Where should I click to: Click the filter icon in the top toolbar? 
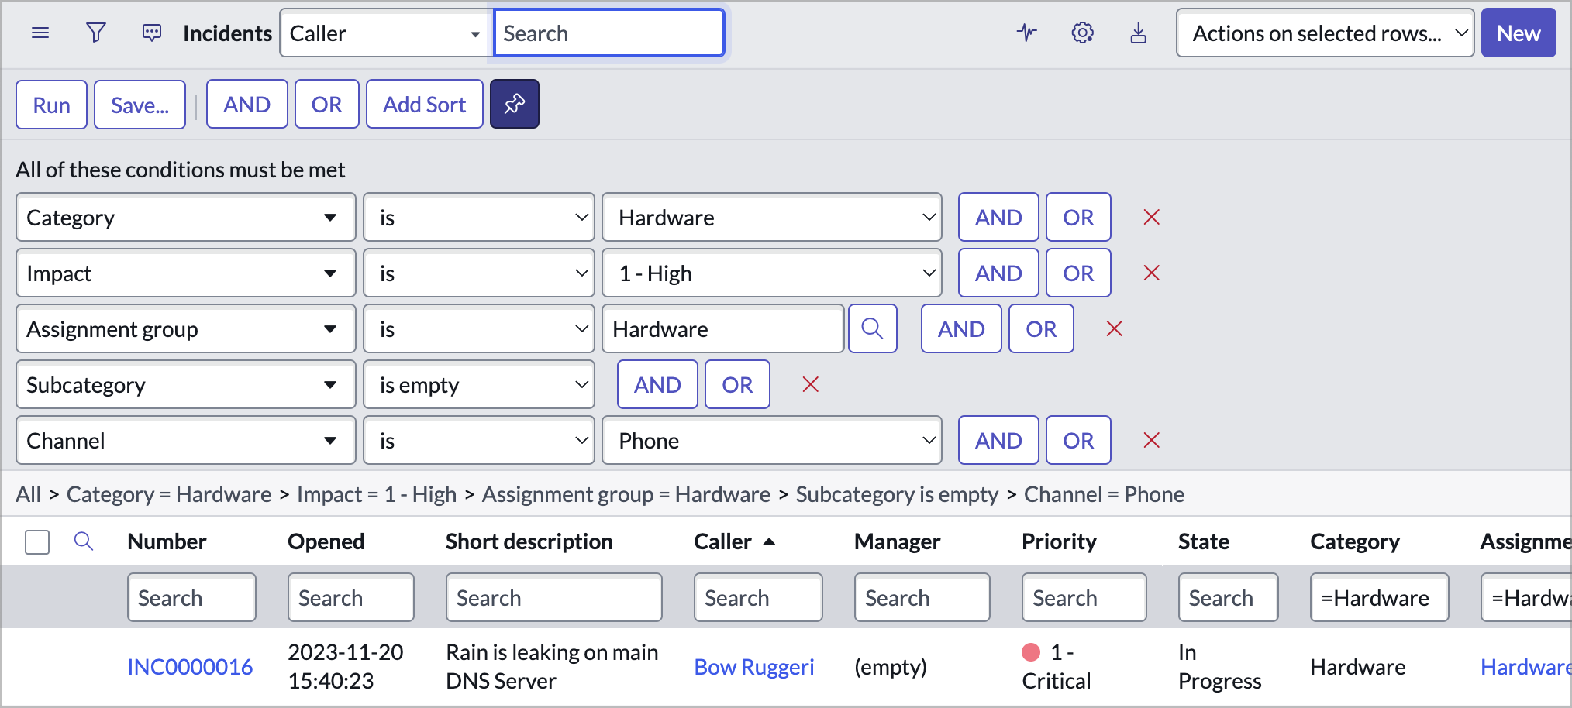pyautogui.click(x=95, y=33)
